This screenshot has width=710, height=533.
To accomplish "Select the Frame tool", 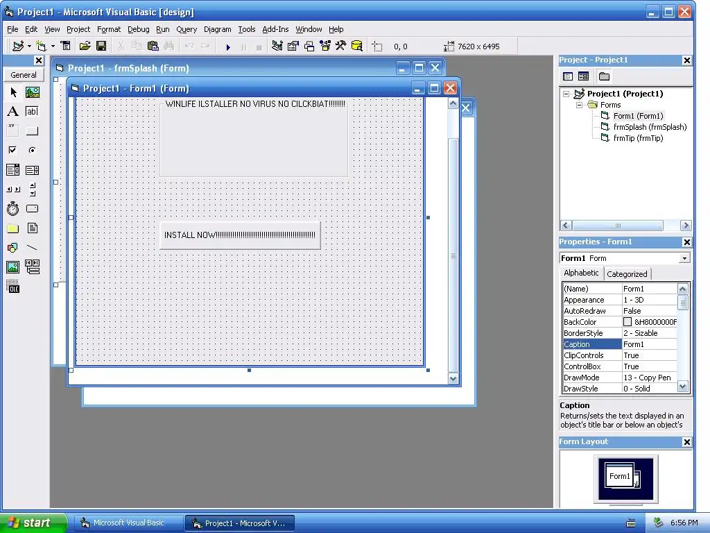I will (13, 130).
